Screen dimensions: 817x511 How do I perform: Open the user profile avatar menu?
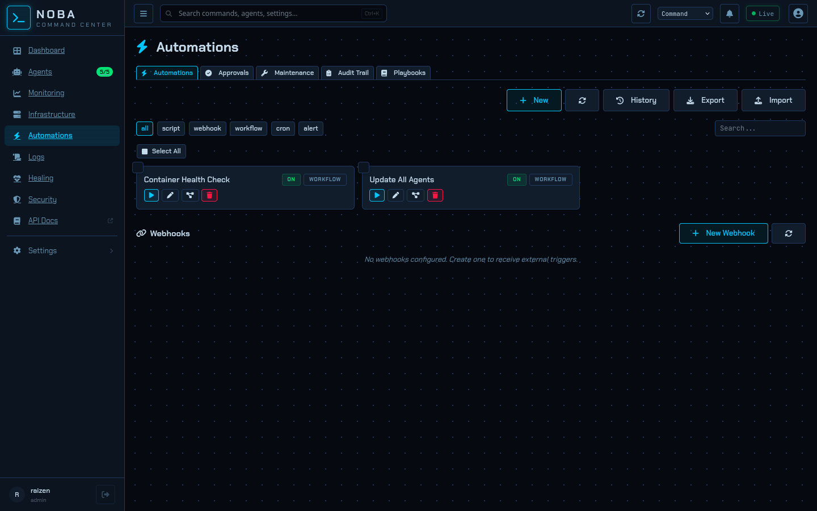798,13
